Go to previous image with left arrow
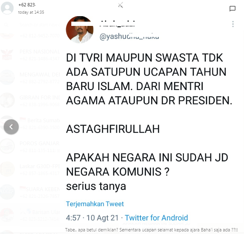Image resolution: width=244 pixels, height=234 pixels. pyautogui.click(x=11, y=127)
